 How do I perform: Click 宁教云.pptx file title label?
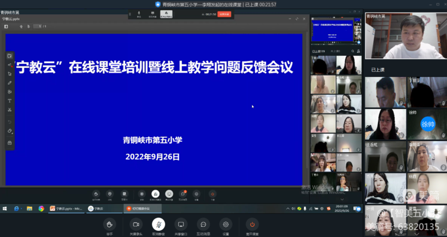pyautogui.click(x=11, y=19)
